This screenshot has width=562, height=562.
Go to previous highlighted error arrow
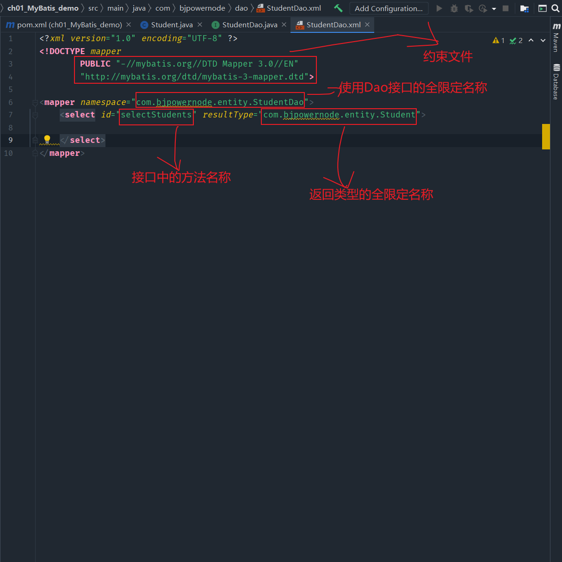[531, 40]
